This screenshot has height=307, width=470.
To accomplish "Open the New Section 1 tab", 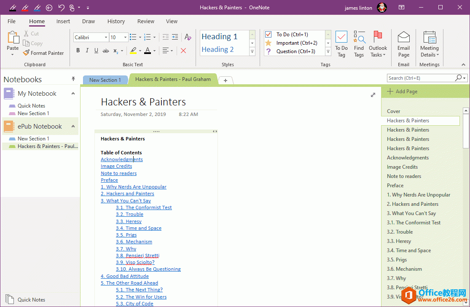I will pyautogui.click(x=105, y=79).
